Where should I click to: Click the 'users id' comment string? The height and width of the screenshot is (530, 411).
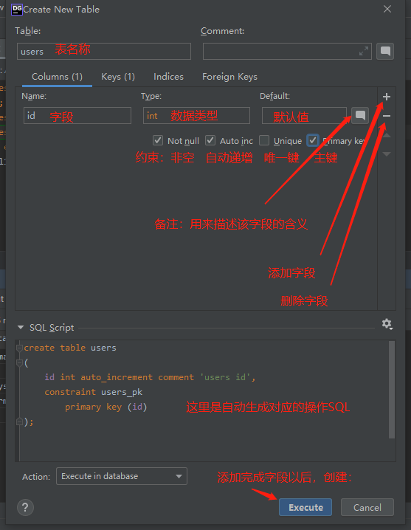point(225,377)
